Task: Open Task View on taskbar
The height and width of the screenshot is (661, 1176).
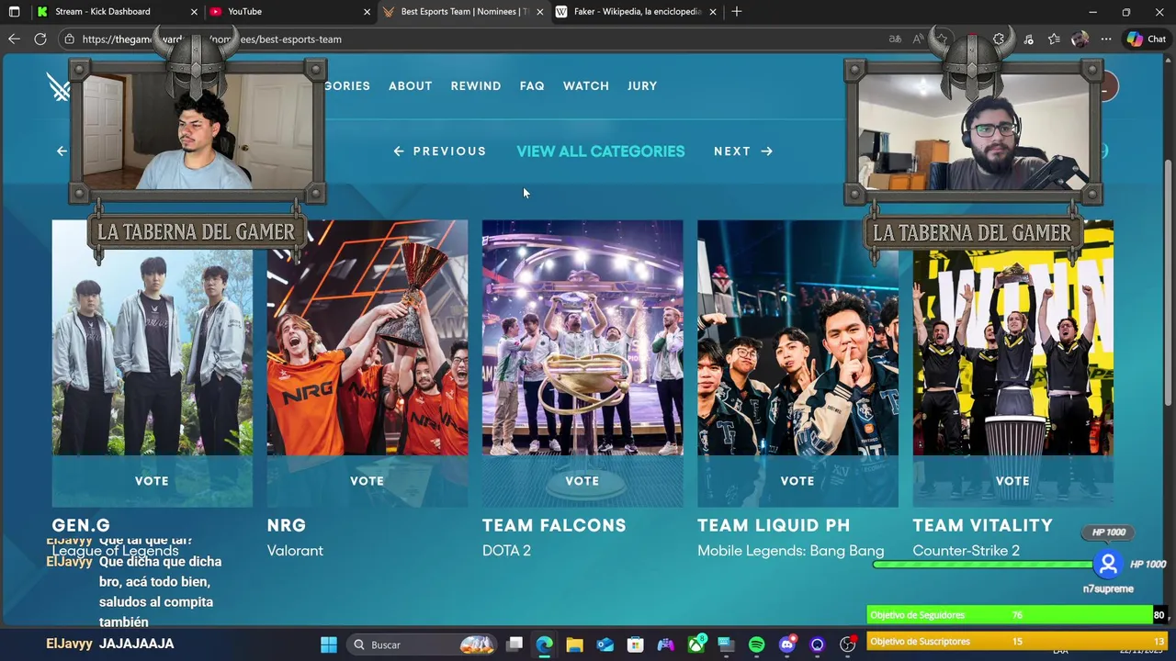Action: coord(514,644)
